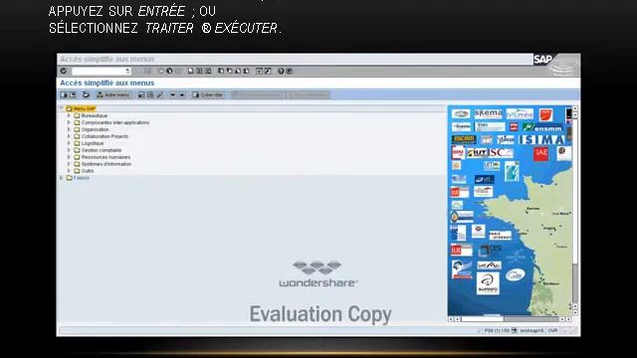Expand the Organisation folder arrow
The image size is (637, 358).
(x=69, y=129)
